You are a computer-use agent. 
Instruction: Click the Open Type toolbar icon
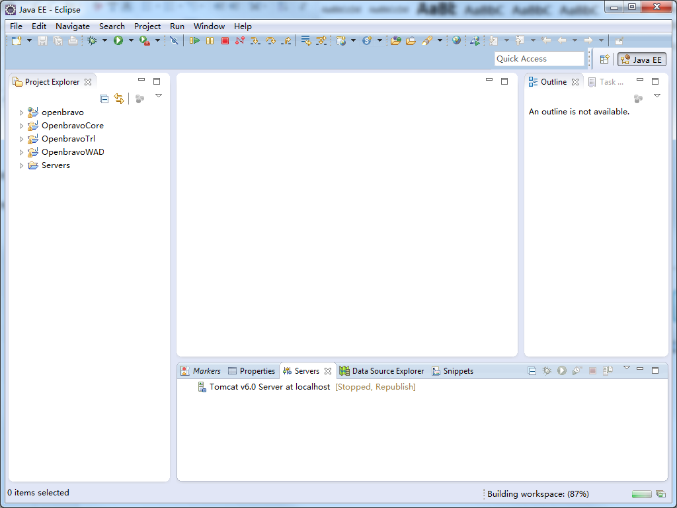(x=396, y=40)
